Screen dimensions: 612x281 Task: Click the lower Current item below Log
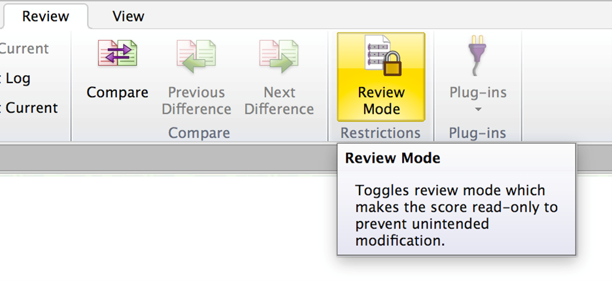click(30, 108)
